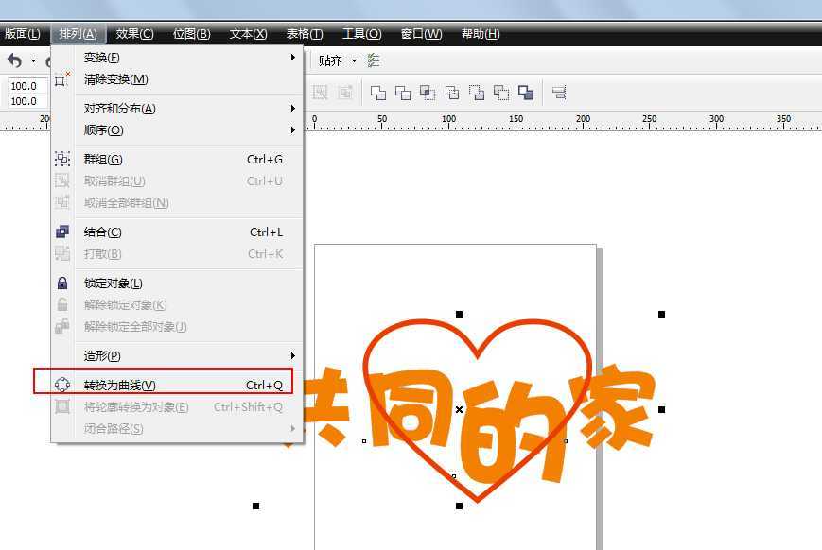Click the 100.0 scale input field
This screenshot has width=822, height=550.
[x=24, y=85]
